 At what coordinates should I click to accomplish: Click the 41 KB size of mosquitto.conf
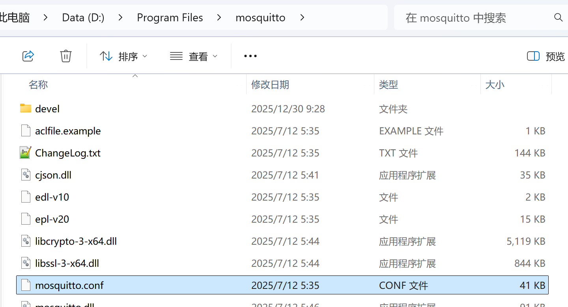point(532,285)
